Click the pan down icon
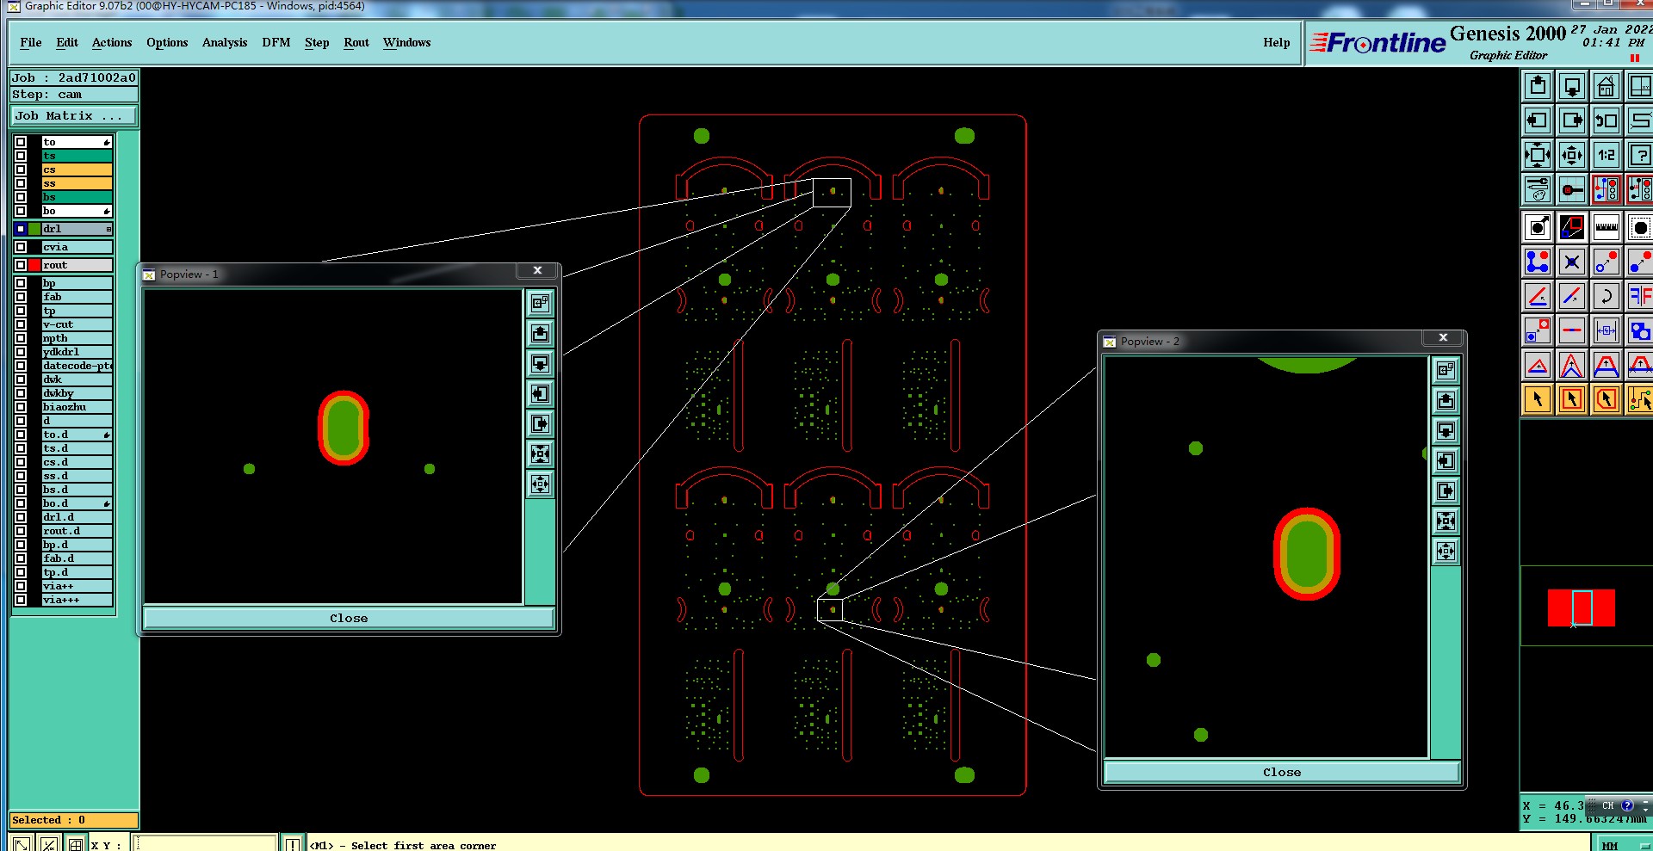The height and width of the screenshot is (851, 1653). click(1572, 86)
